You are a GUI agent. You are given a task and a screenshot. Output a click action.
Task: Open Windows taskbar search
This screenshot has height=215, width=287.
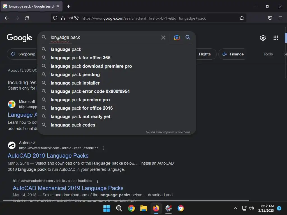point(119,208)
